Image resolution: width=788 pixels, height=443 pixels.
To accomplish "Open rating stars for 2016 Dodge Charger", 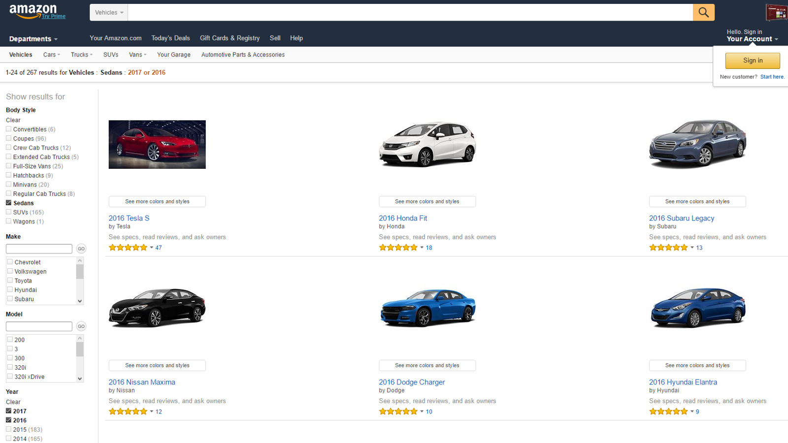I will pos(398,411).
